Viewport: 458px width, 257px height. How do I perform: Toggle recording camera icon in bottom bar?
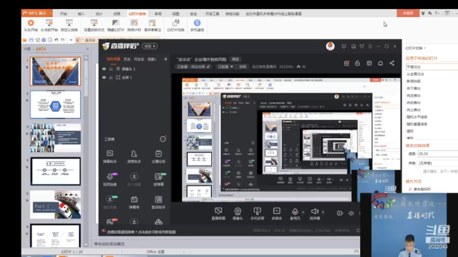(x=339, y=213)
